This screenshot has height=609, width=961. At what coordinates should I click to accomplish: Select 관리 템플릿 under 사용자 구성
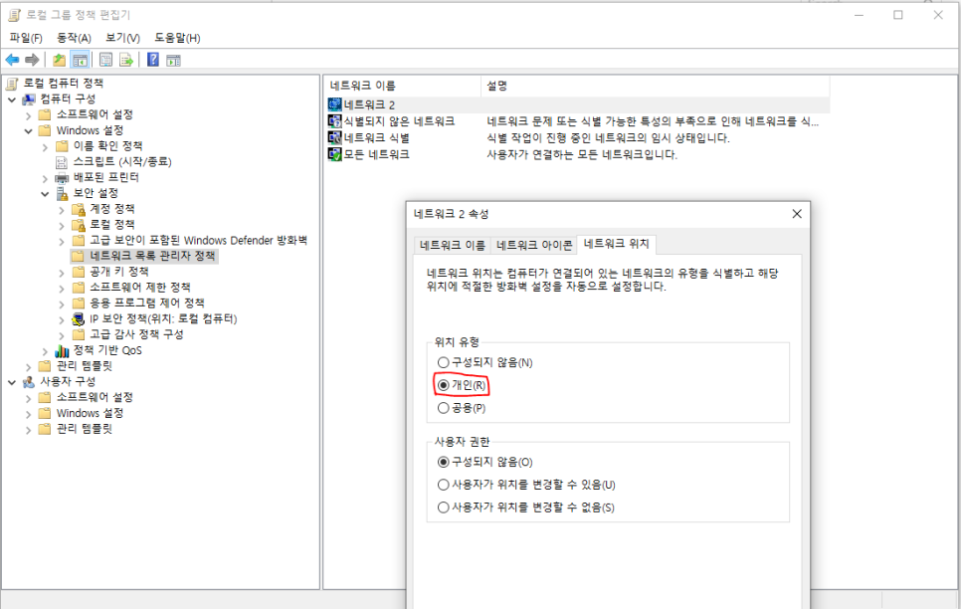85,429
